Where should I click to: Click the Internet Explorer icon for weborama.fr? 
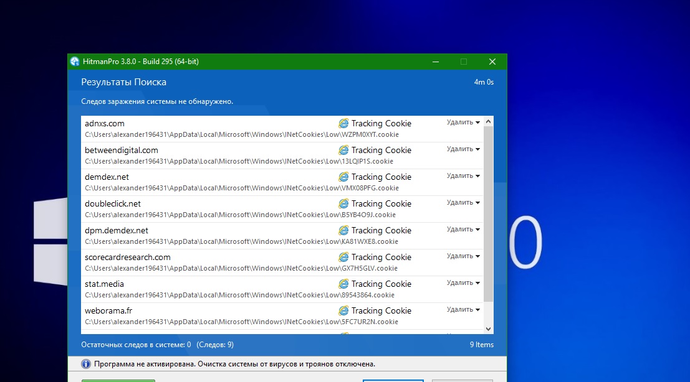343,311
